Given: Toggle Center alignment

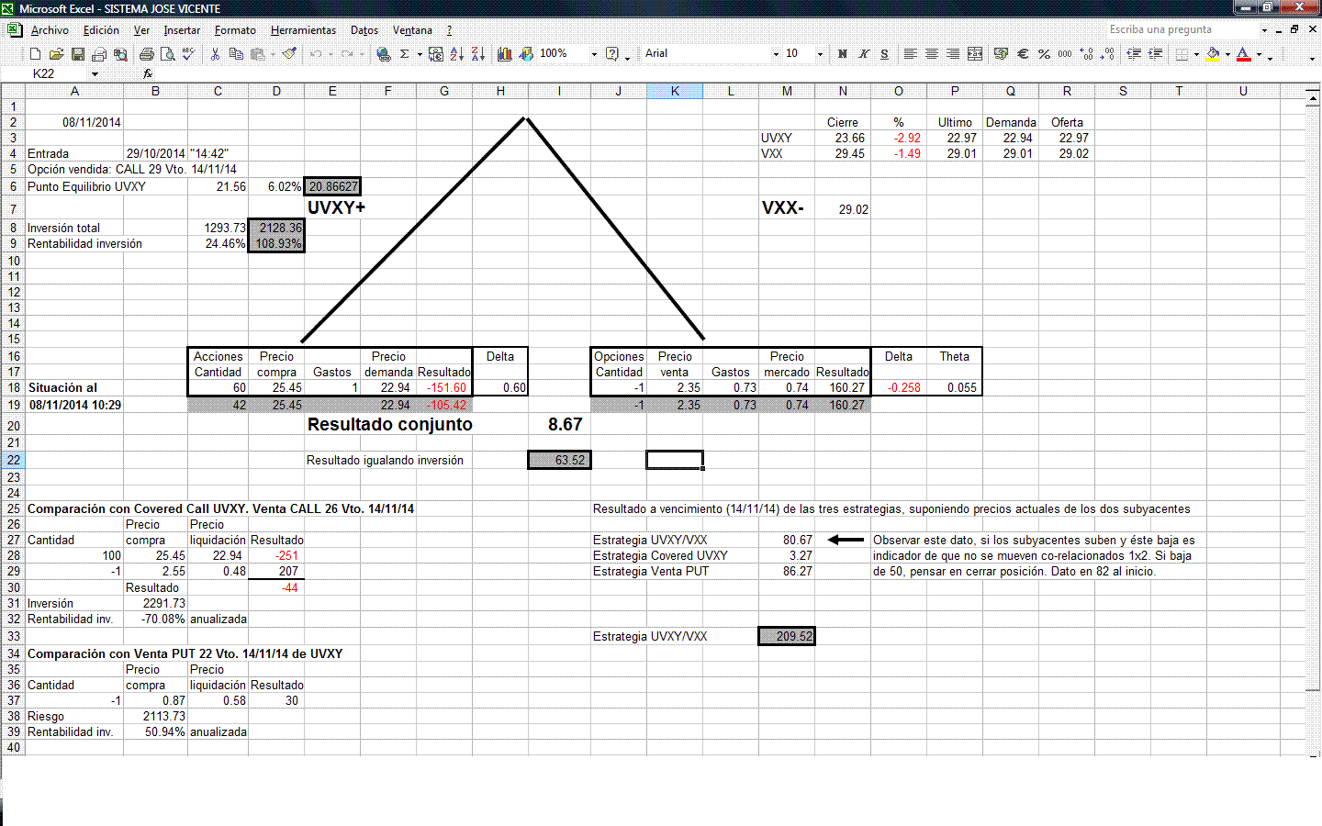Looking at the screenshot, I should [x=931, y=54].
